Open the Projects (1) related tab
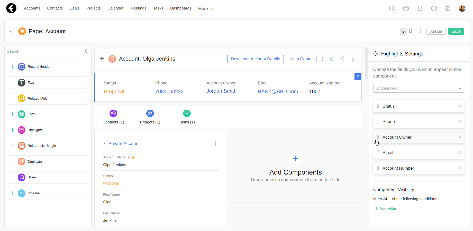Image resolution: width=473 pixels, height=231 pixels. click(x=150, y=117)
